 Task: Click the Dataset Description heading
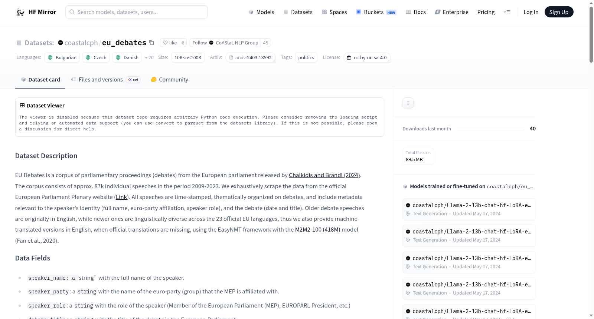(46, 156)
